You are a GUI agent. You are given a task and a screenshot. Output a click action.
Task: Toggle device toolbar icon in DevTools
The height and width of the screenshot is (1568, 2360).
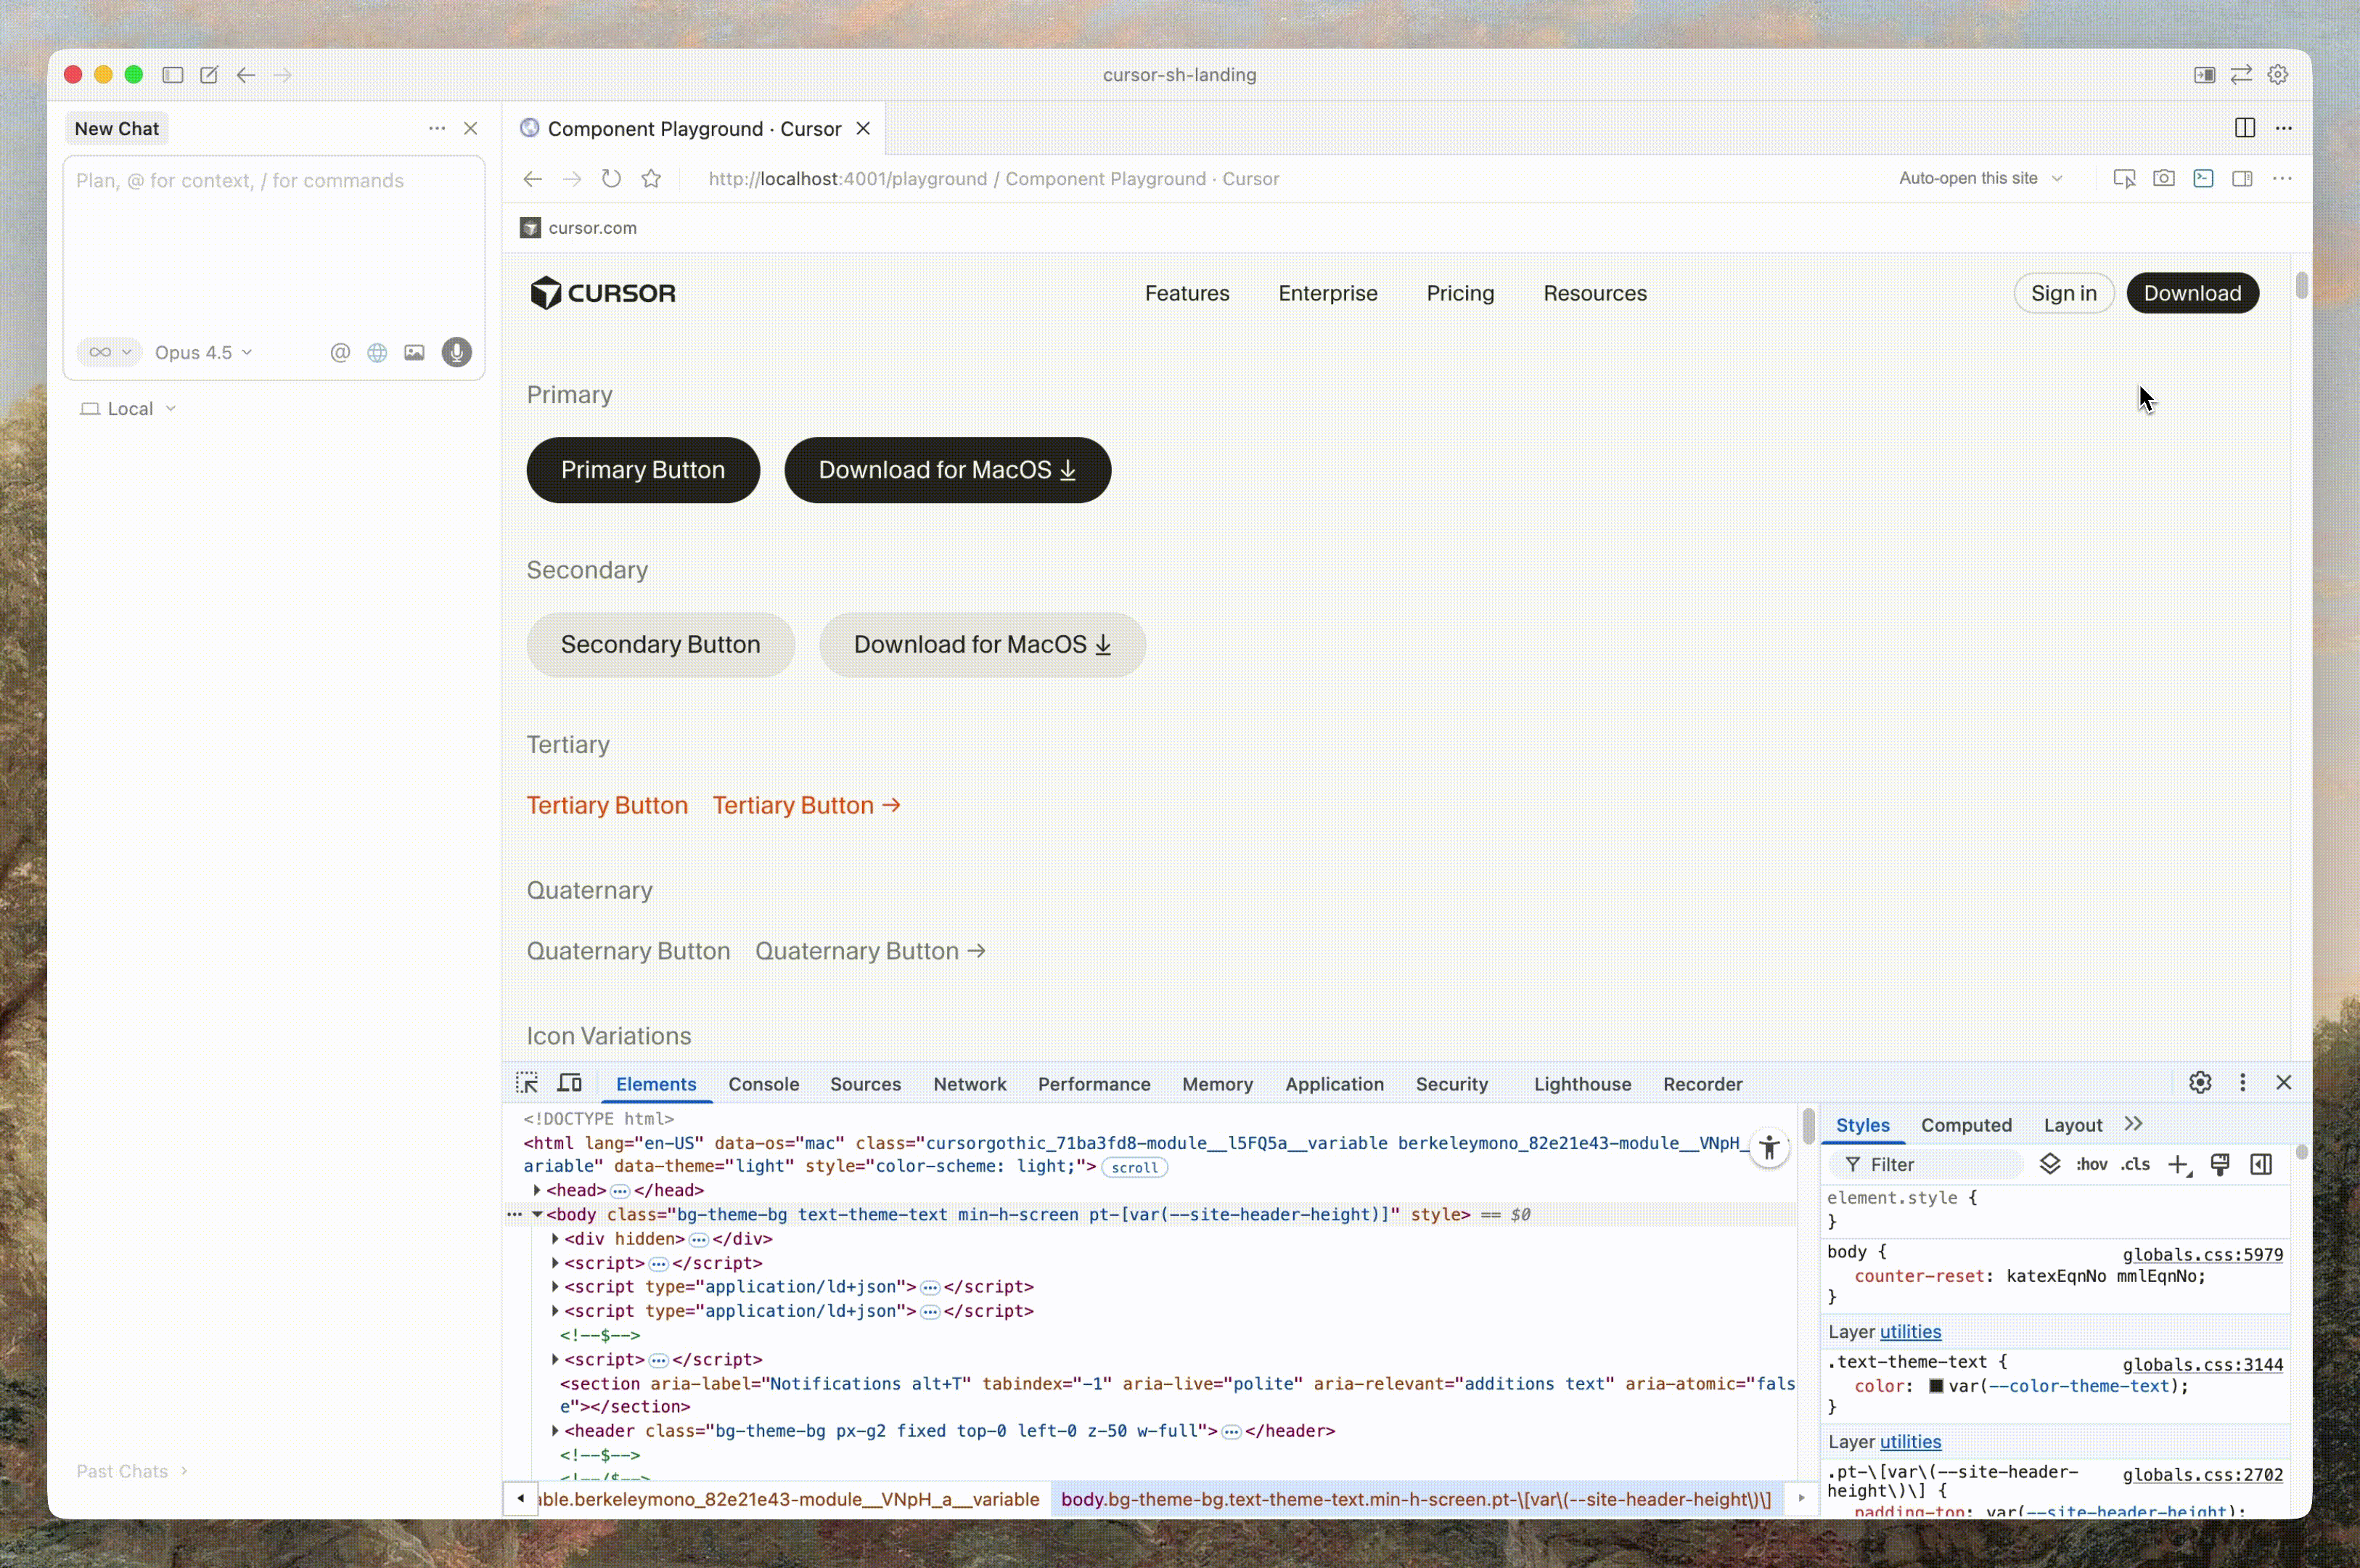[x=570, y=1083]
